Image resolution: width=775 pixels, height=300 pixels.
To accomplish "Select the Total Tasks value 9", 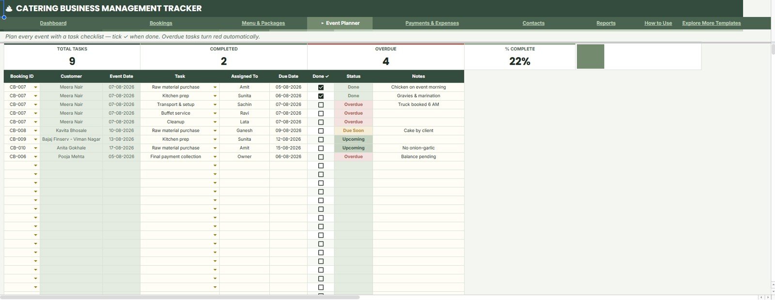I will coord(72,61).
